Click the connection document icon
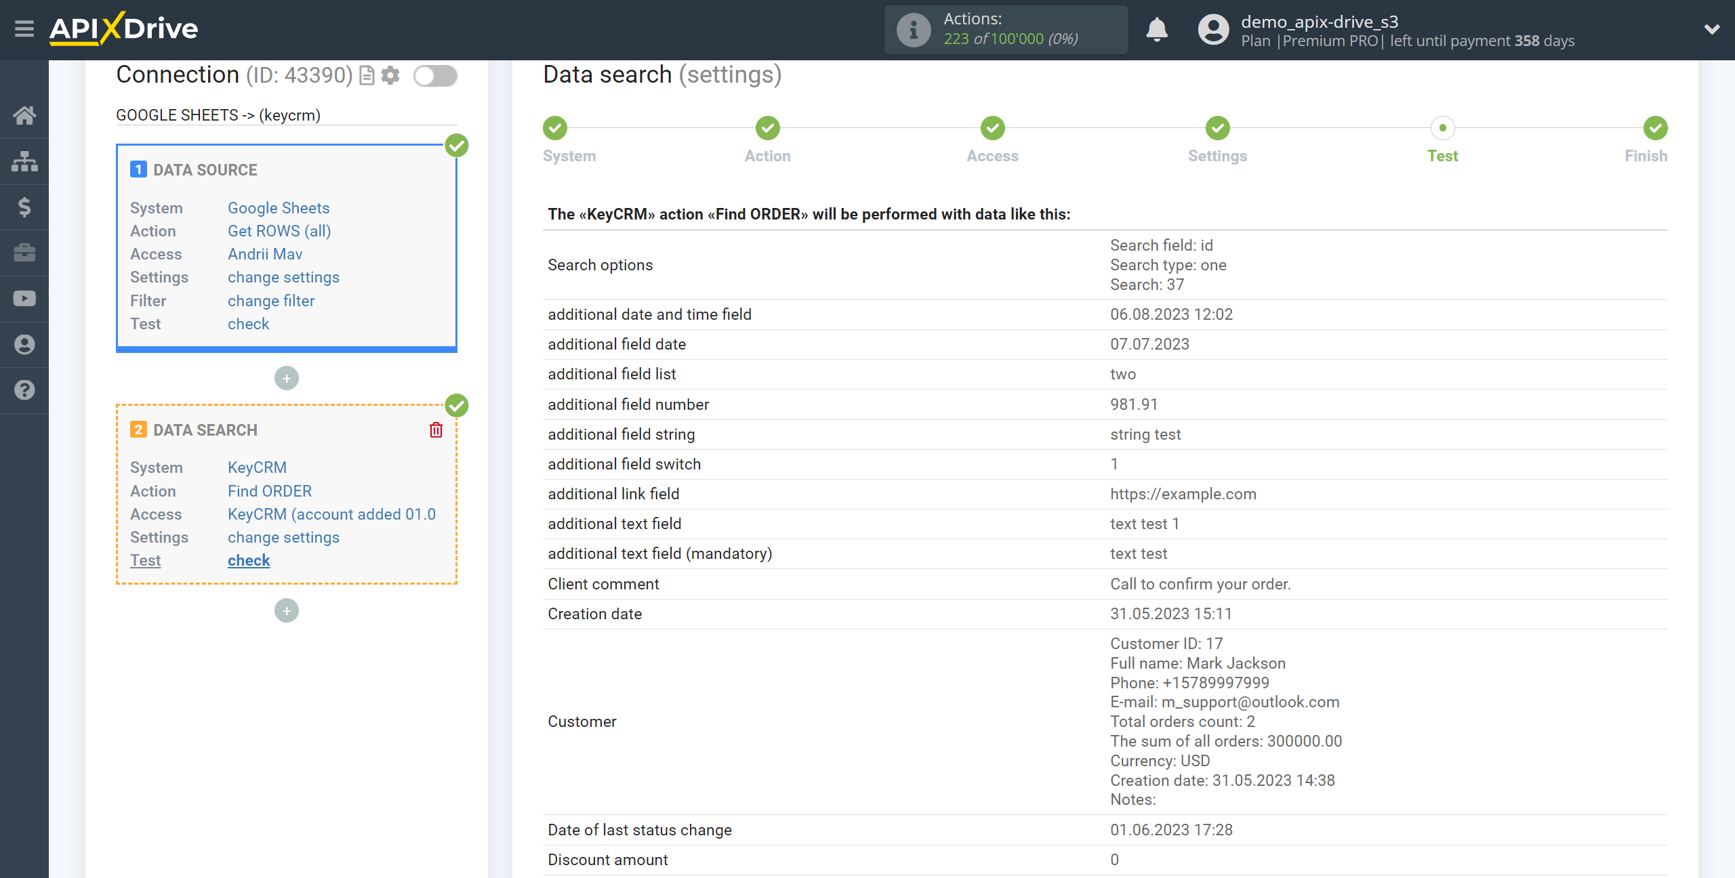Viewport: 1735px width, 878px height. pos(367,75)
